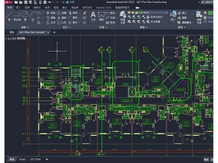Open the Express Tools ribbon tab
This screenshot has height=163, width=218.
coord(103,7)
